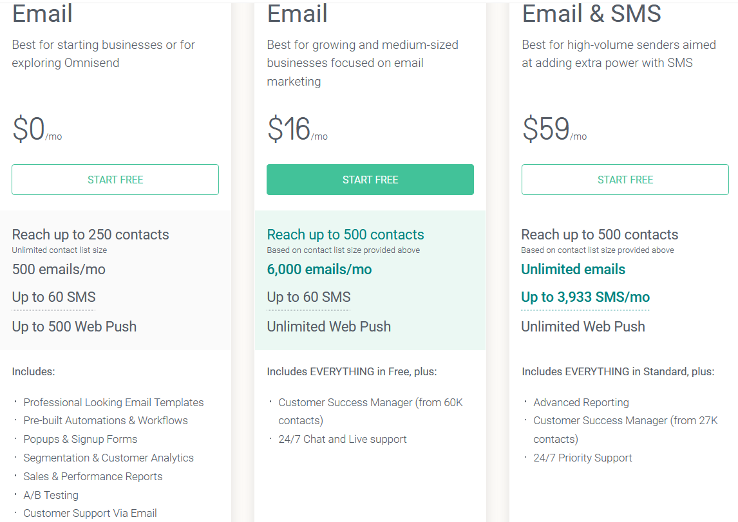Click "Professional Looking Email Templates" feature
The height and width of the screenshot is (522, 738).
tap(113, 402)
